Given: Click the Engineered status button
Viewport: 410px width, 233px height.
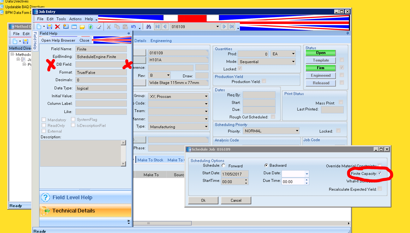Looking at the screenshot, I should pos(321,75).
